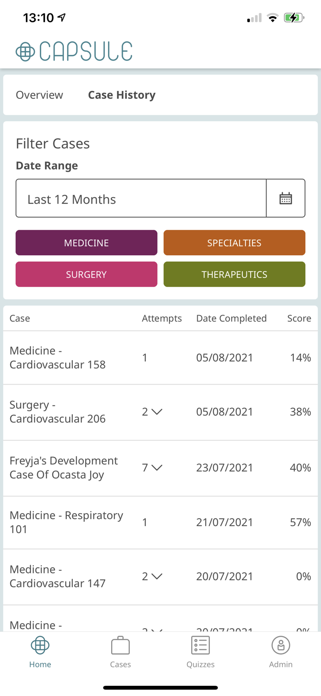Toggle the SPECIALTIES filter
The image size is (321, 696).
(234, 242)
